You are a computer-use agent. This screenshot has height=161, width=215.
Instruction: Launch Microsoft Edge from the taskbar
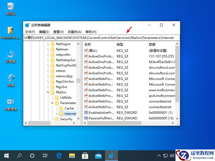click(x=59, y=155)
